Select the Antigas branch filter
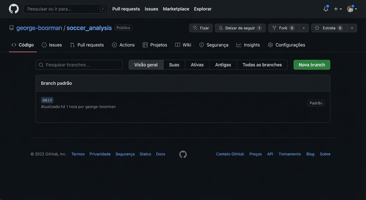Image resolution: width=366 pixels, height=200 pixels. (223, 65)
